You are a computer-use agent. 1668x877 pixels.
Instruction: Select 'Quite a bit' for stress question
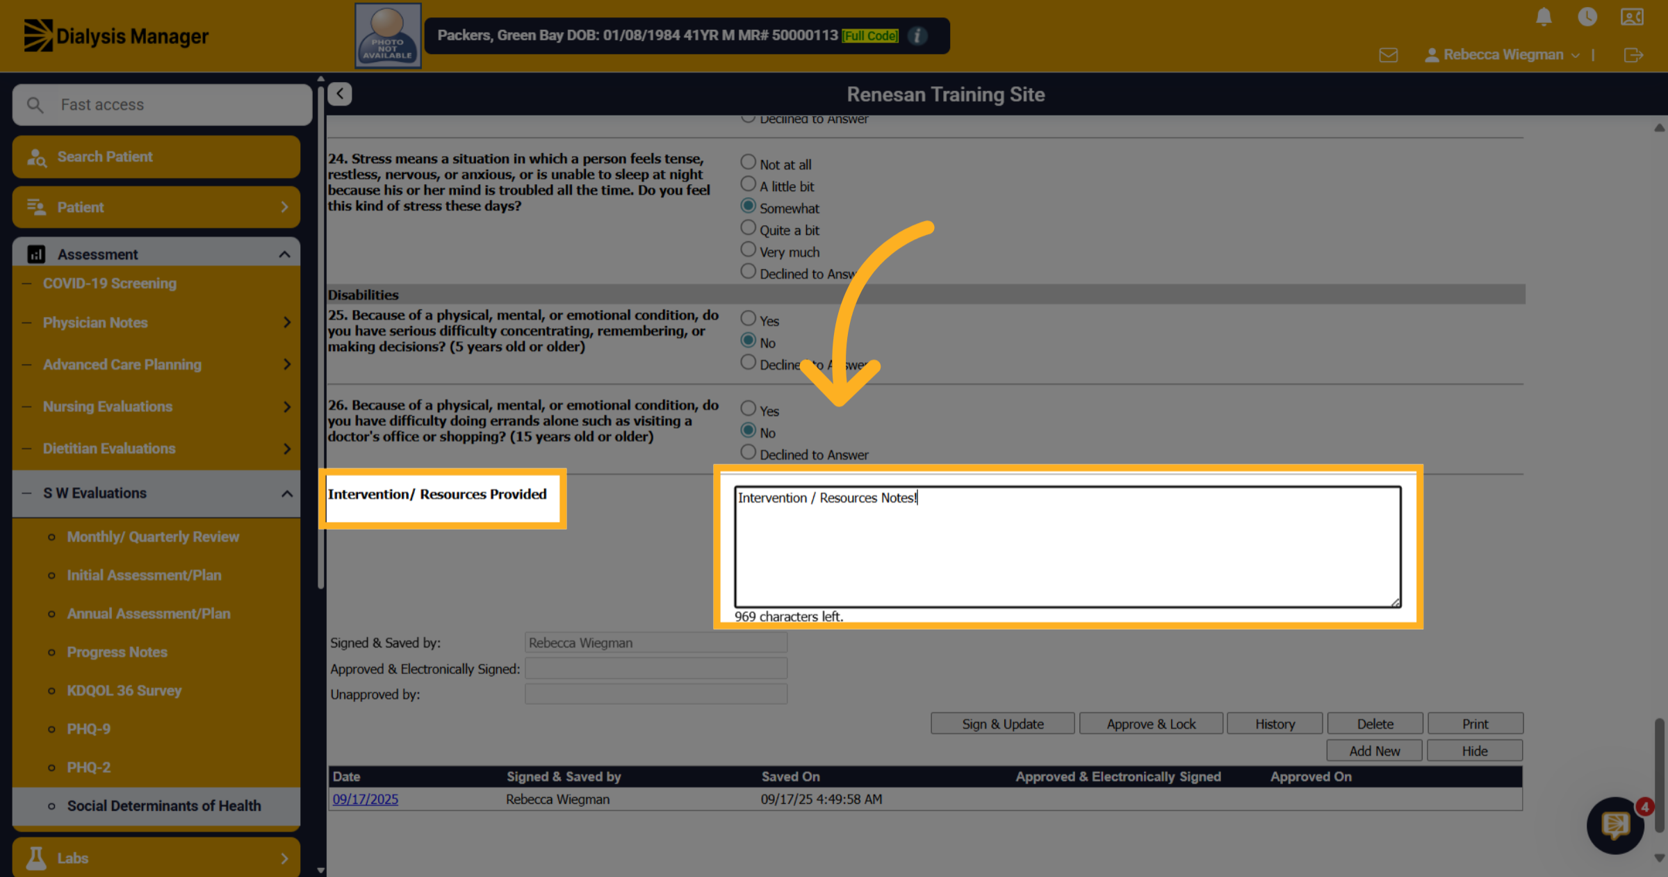click(748, 228)
